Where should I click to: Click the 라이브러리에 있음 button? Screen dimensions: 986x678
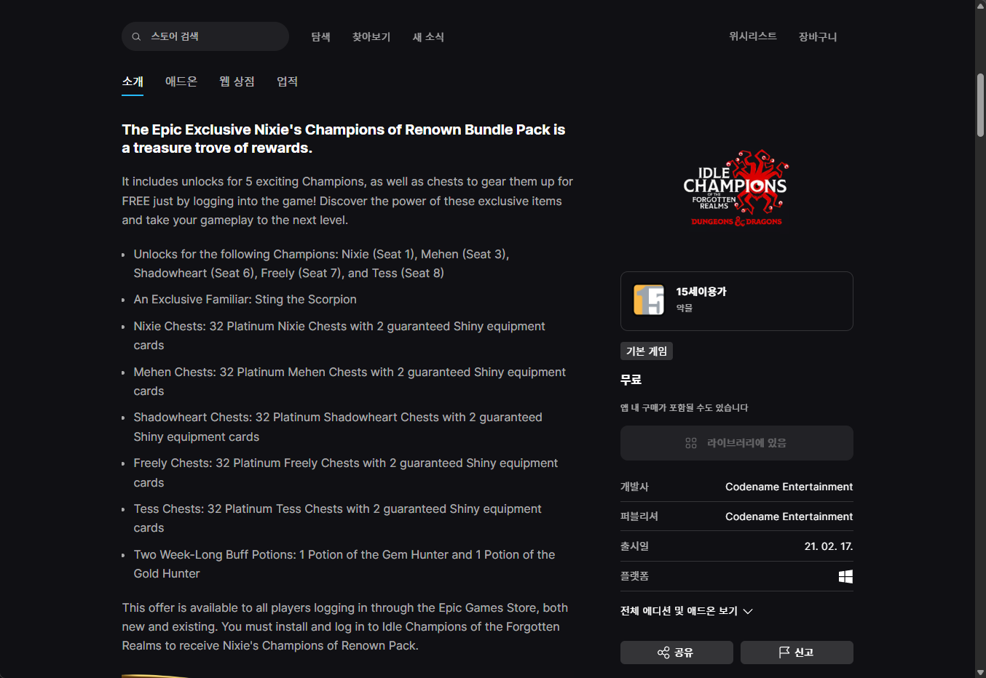tap(737, 443)
